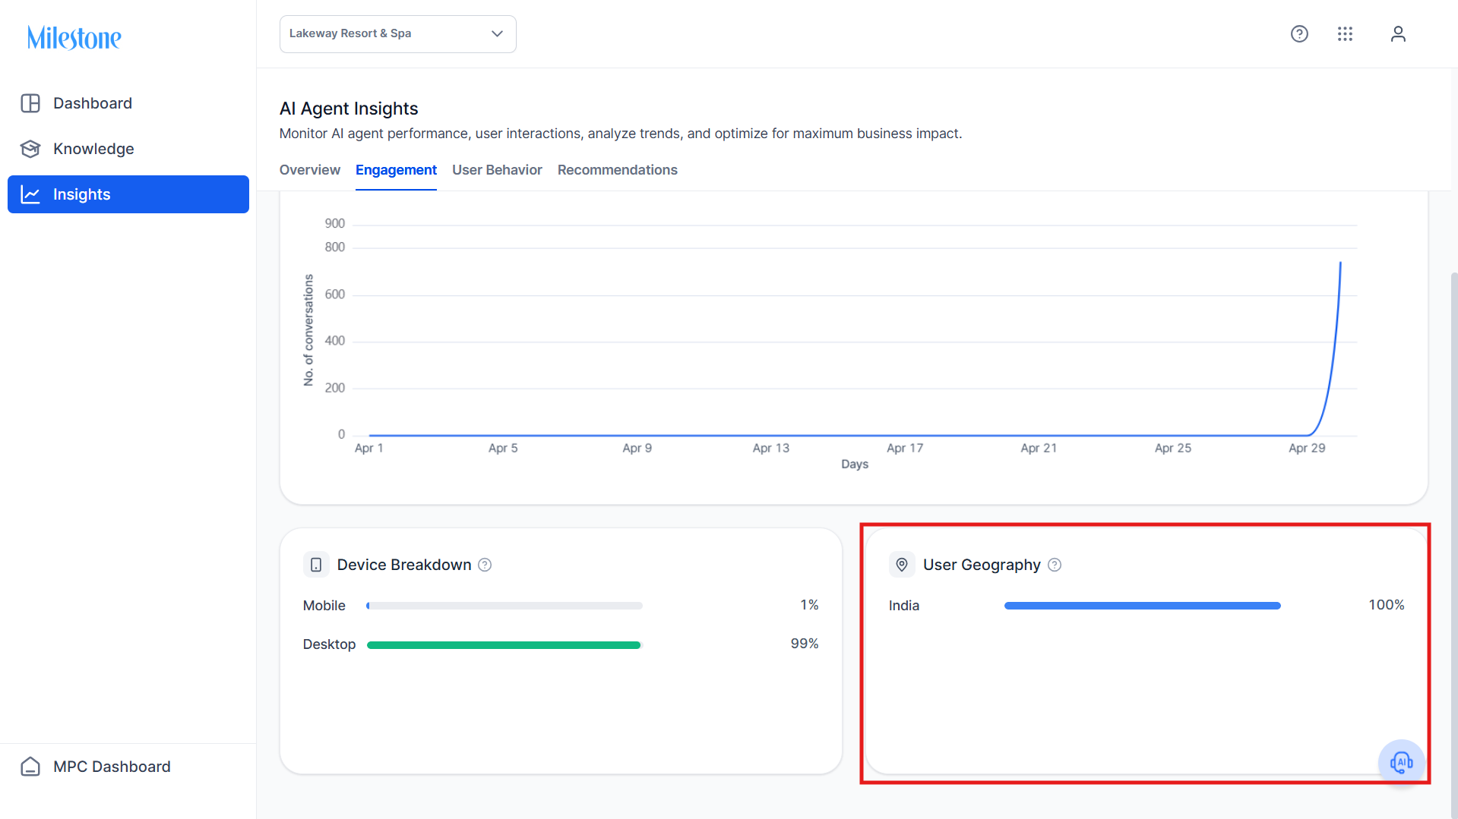Go to the Recommendations tab

click(x=618, y=170)
